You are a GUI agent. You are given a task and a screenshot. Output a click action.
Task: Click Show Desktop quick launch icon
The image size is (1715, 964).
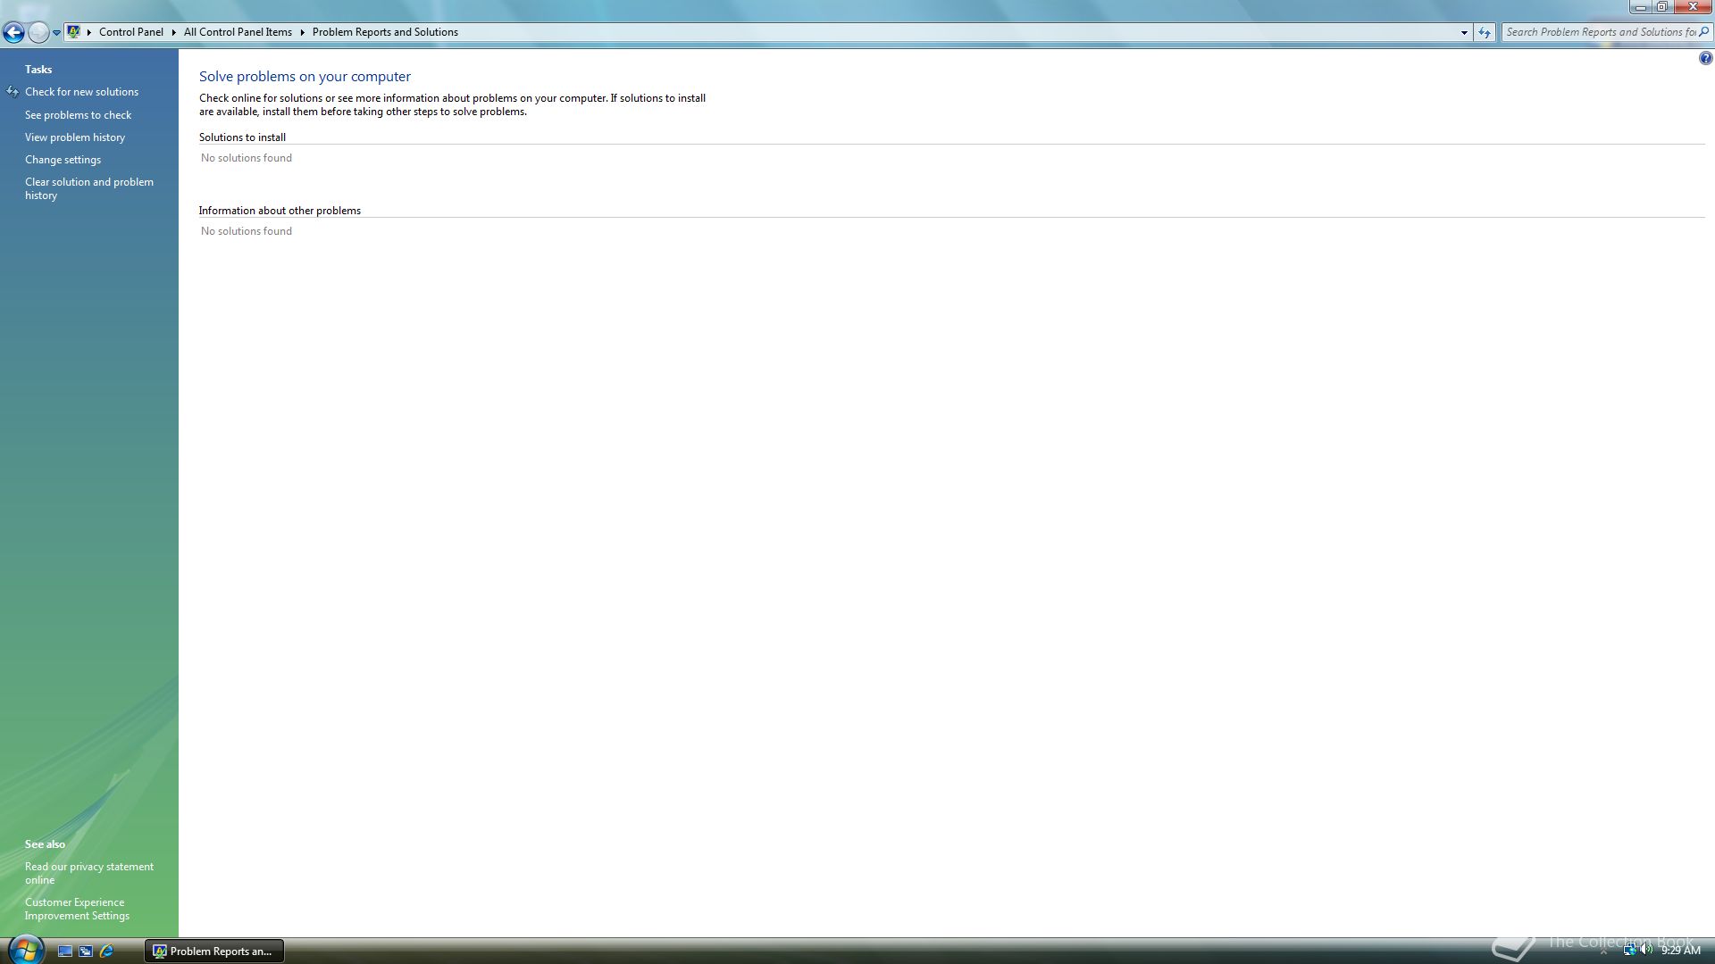pos(65,952)
